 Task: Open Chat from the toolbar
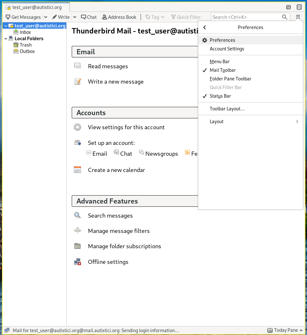click(x=89, y=17)
